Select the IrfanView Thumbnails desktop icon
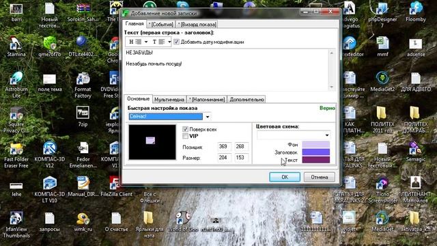437x246 pixels. [16, 225]
